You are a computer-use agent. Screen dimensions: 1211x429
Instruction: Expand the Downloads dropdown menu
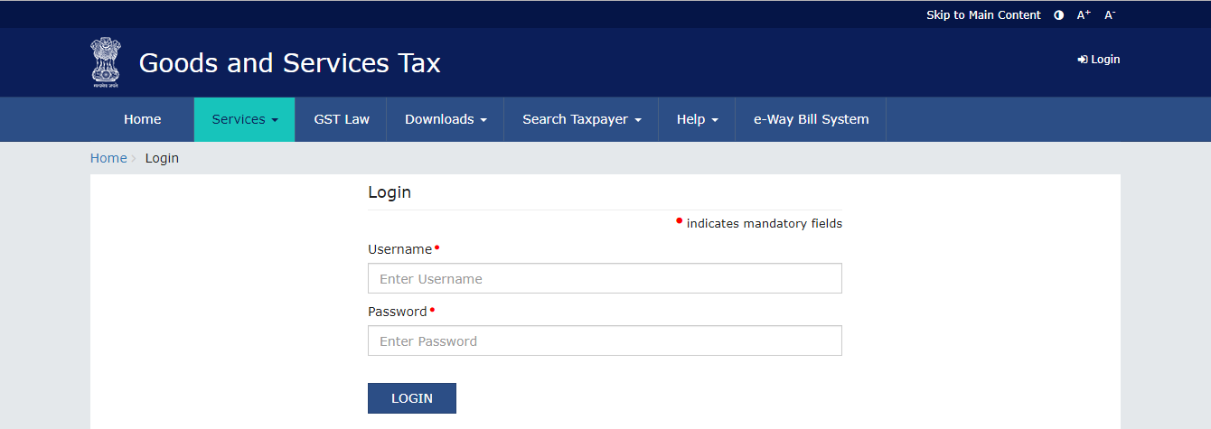point(446,119)
